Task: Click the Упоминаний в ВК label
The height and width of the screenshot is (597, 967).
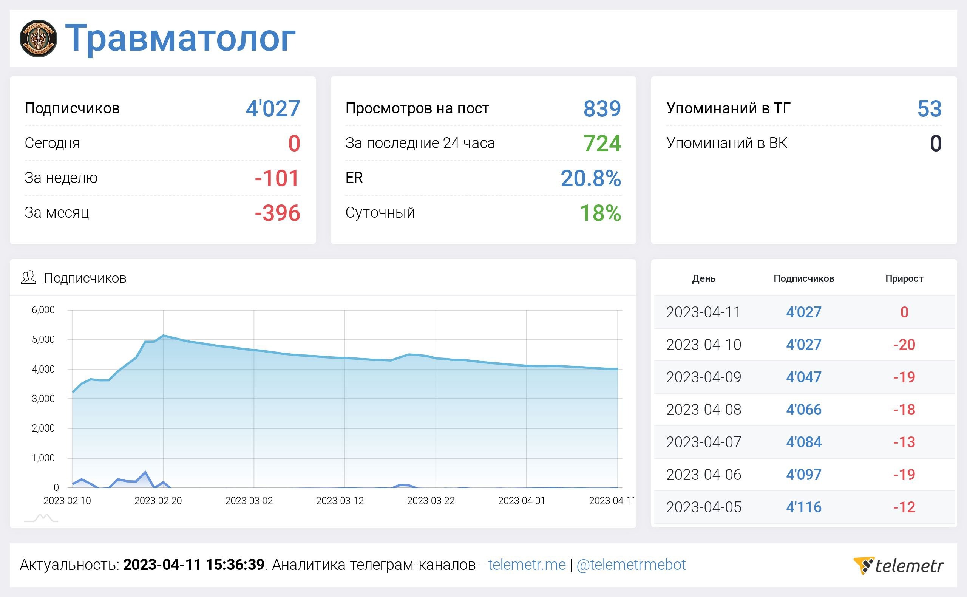Action: pyautogui.click(x=727, y=142)
